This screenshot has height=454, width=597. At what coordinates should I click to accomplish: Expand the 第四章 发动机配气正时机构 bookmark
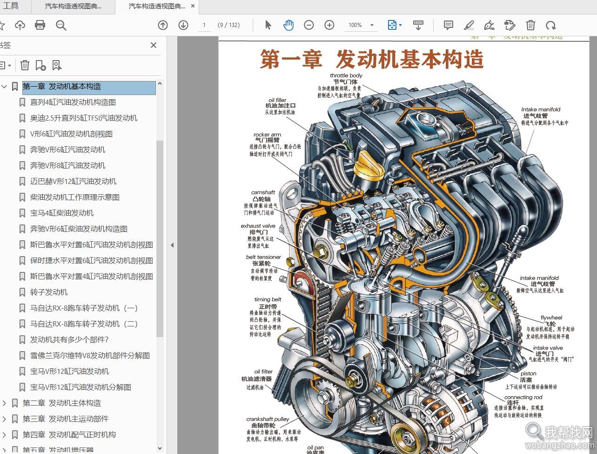[x=4, y=435]
